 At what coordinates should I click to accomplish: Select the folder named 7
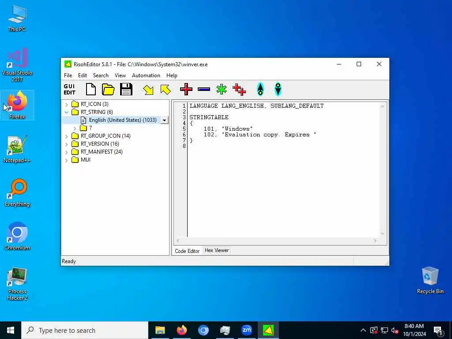86,128
